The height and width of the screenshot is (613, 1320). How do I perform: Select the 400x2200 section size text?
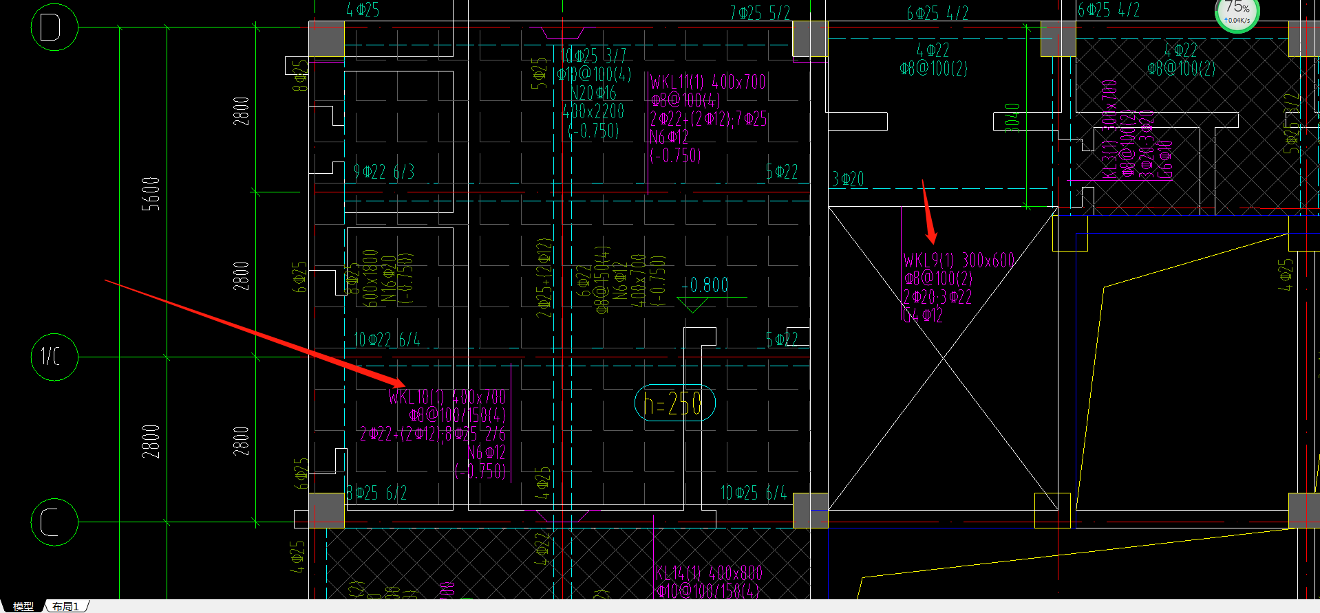tap(593, 111)
